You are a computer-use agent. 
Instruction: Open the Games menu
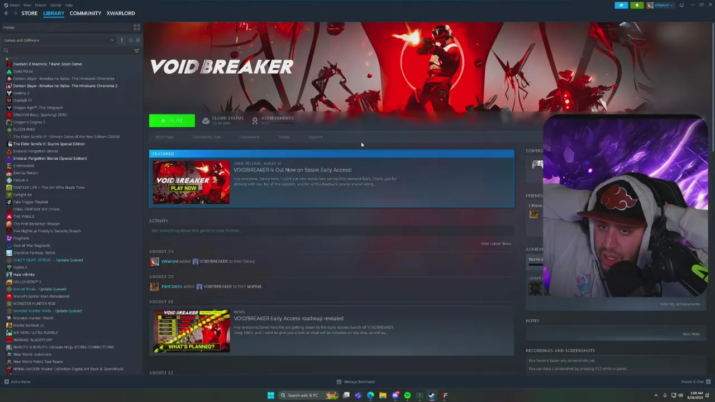tap(56, 5)
